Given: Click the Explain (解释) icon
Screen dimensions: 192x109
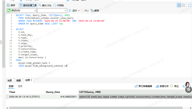Looking at the screenshot, I should (95, 11).
